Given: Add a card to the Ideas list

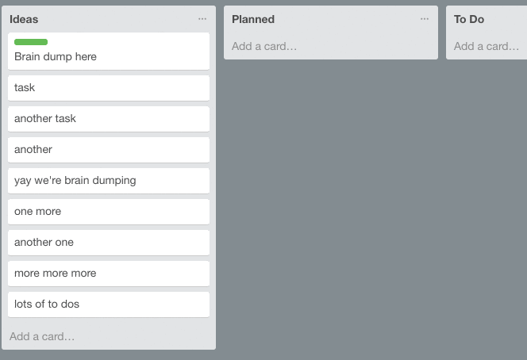Looking at the screenshot, I should pyautogui.click(x=42, y=336).
